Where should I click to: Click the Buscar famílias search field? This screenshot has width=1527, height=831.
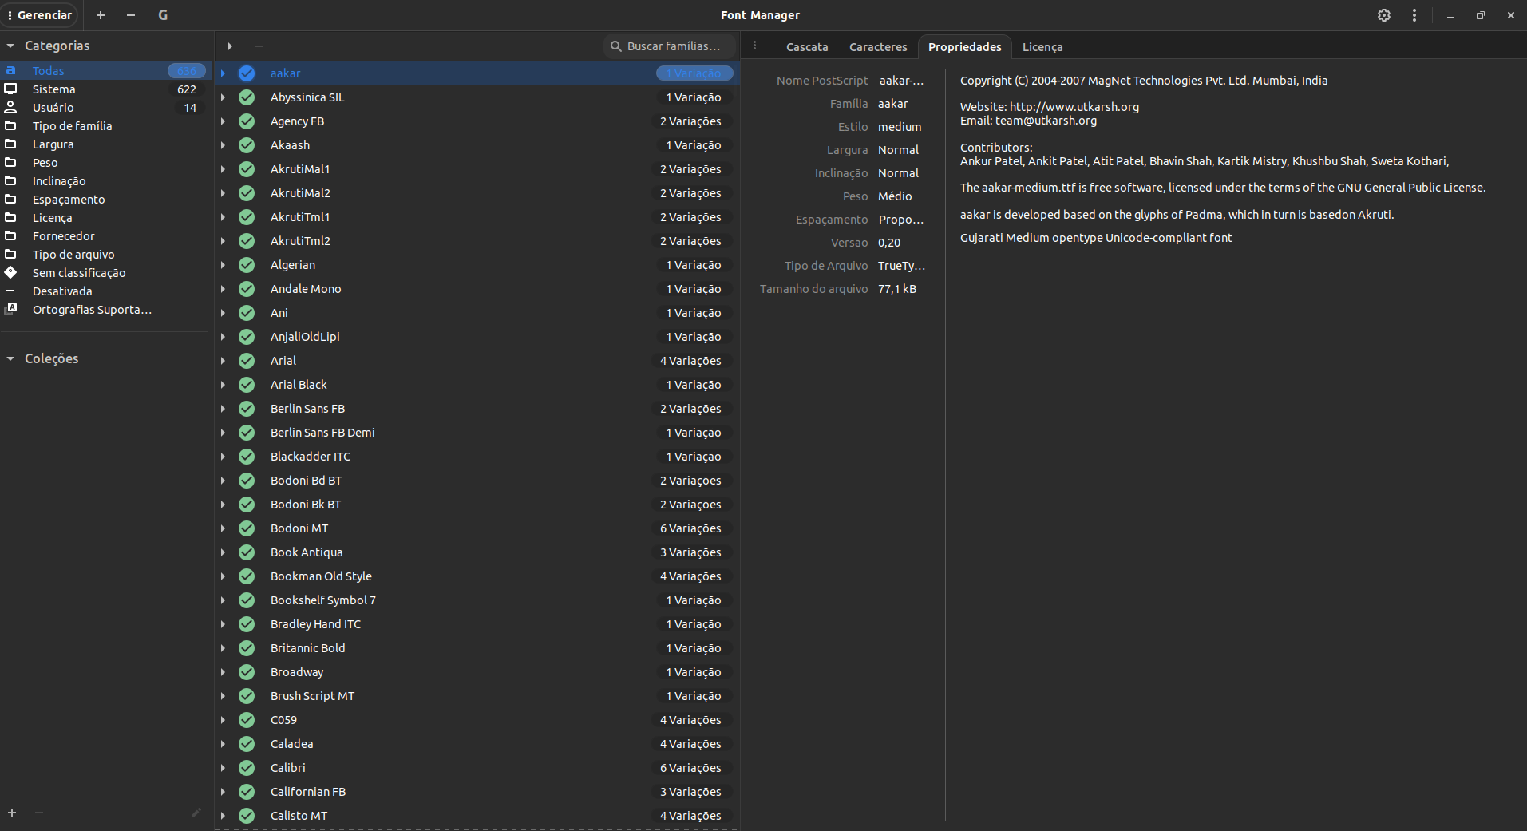[672, 46]
